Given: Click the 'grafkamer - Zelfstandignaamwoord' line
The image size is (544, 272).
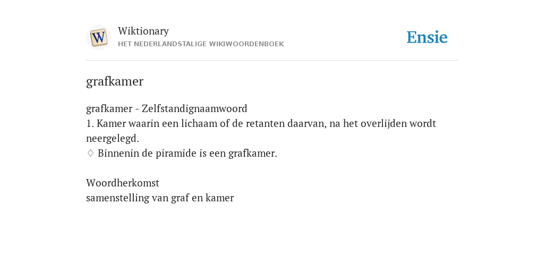Looking at the screenshot, I should (166, 108).
